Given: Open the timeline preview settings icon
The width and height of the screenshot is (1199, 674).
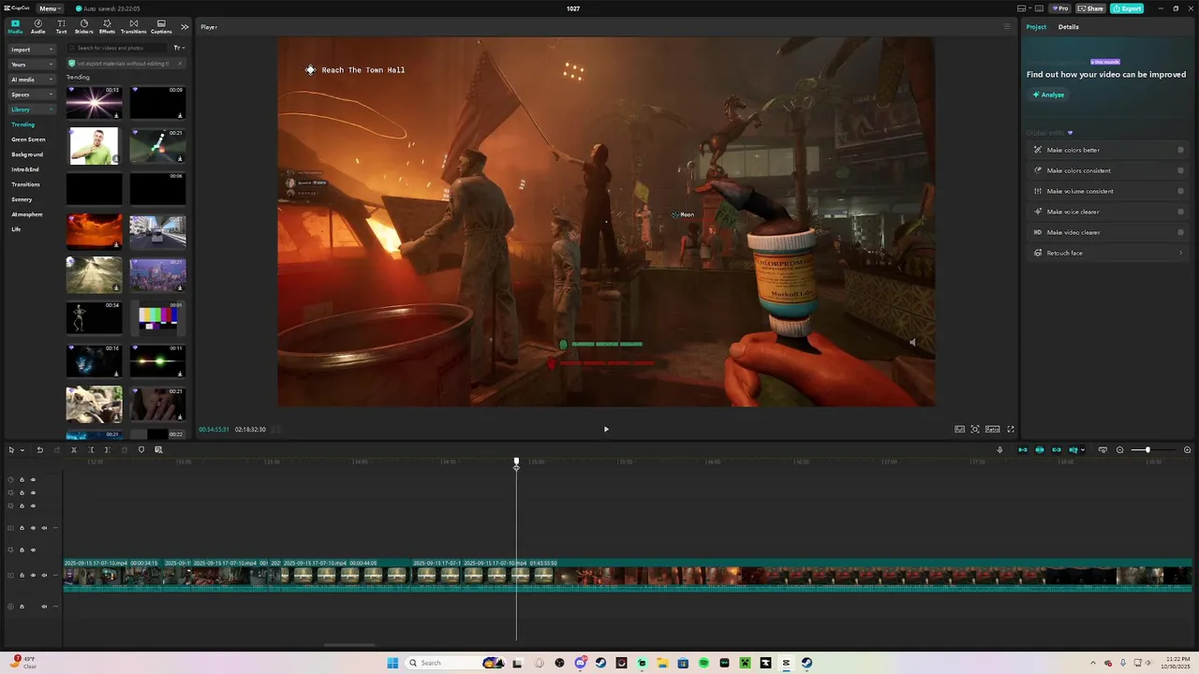Looking at the screenshot, I should click(1103, 449).
